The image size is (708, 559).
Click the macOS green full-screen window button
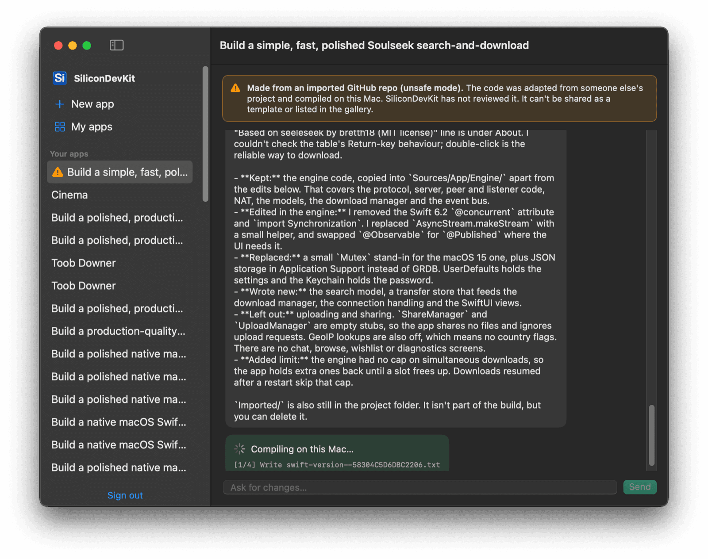click(87, 46)
